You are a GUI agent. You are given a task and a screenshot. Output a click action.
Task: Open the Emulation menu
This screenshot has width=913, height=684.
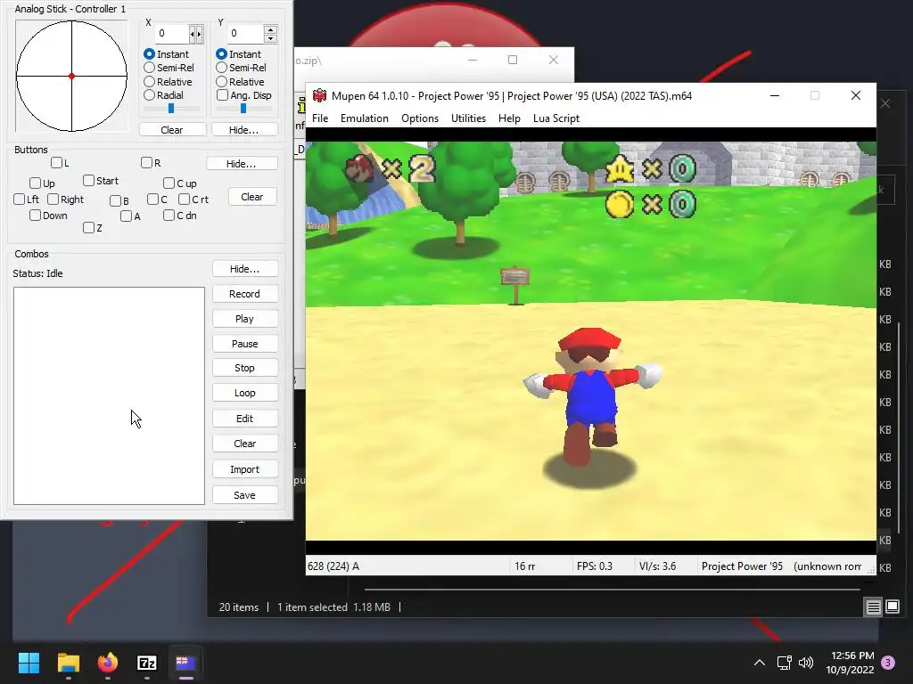point(365,118)
